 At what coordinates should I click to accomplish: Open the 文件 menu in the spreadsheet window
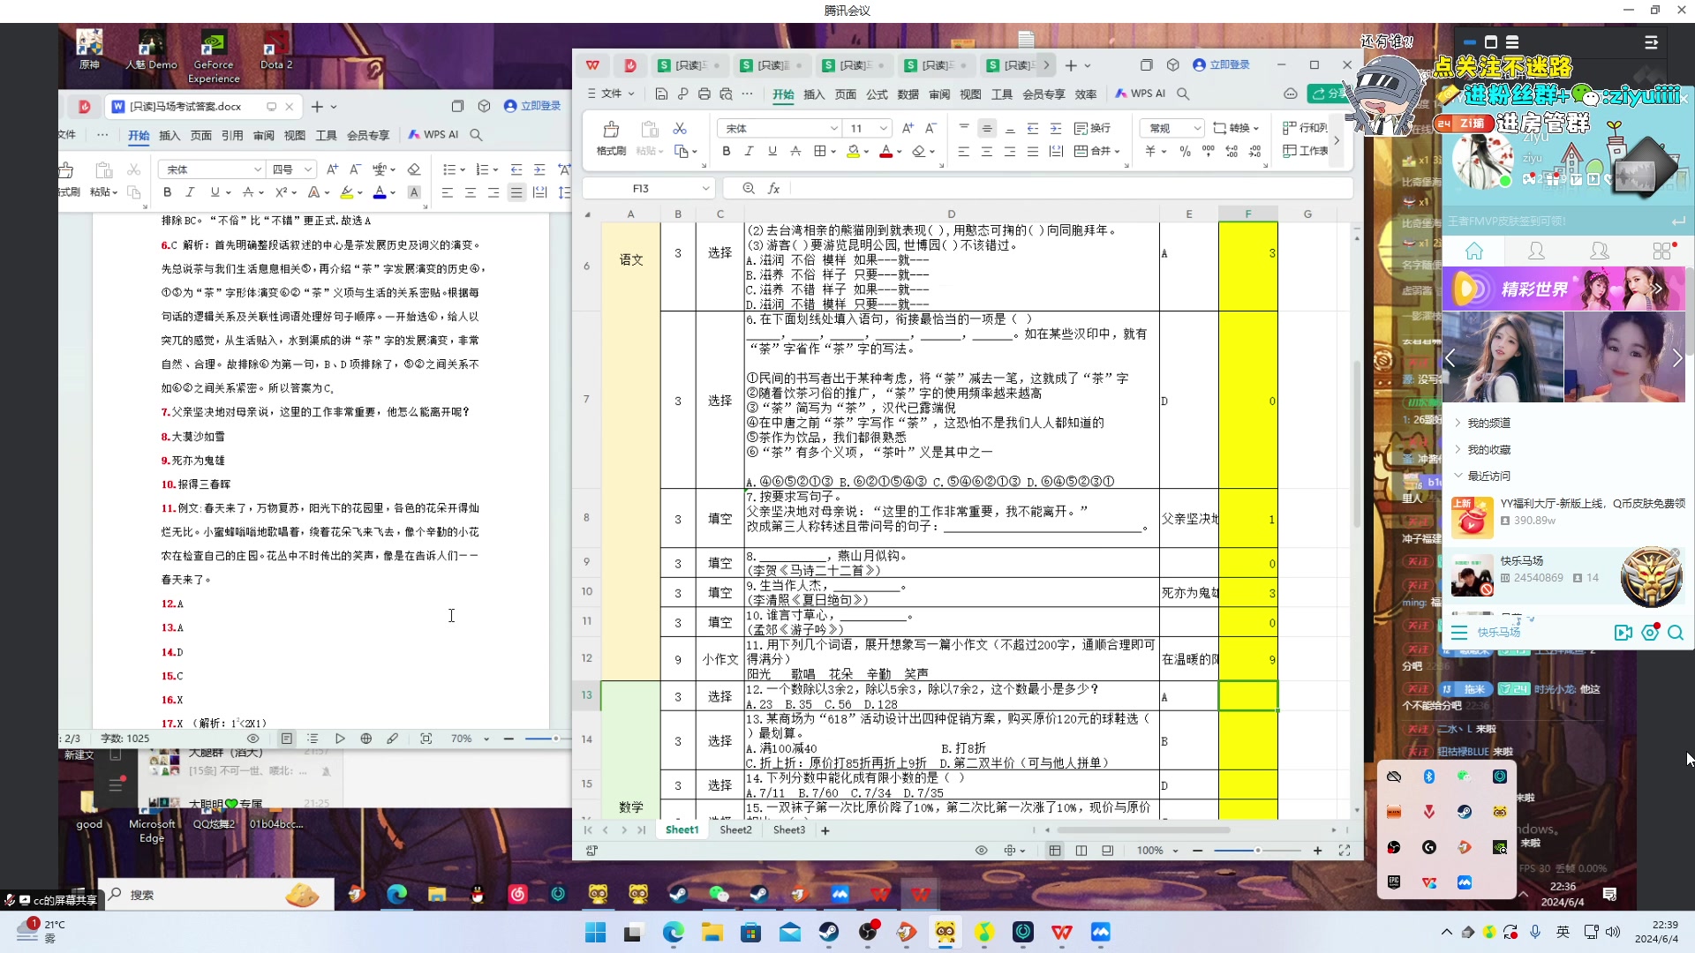[x=611, y=94]
